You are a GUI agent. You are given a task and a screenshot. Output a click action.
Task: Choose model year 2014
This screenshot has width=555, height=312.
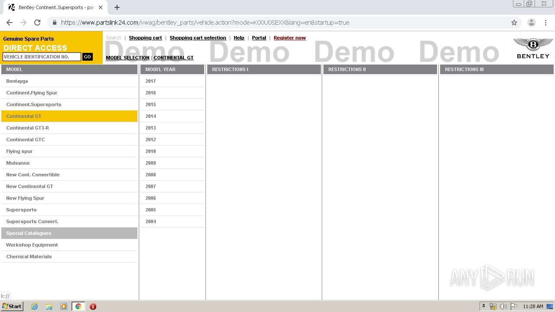(172, 116)
